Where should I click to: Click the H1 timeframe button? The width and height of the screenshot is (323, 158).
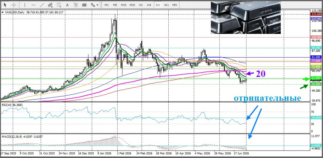(x=141, y=5)
